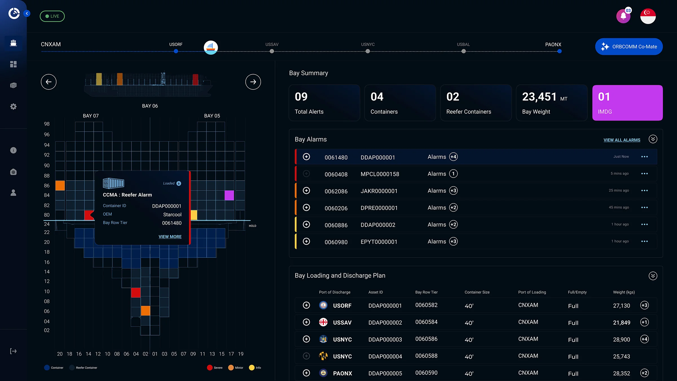677x381 pixels.
Task: Go to previous bay with left arrow
Action: [x=49, y=82]
